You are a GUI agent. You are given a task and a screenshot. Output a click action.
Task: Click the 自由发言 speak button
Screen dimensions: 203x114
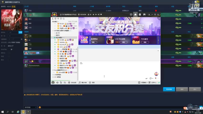click(x=72, y=83)
